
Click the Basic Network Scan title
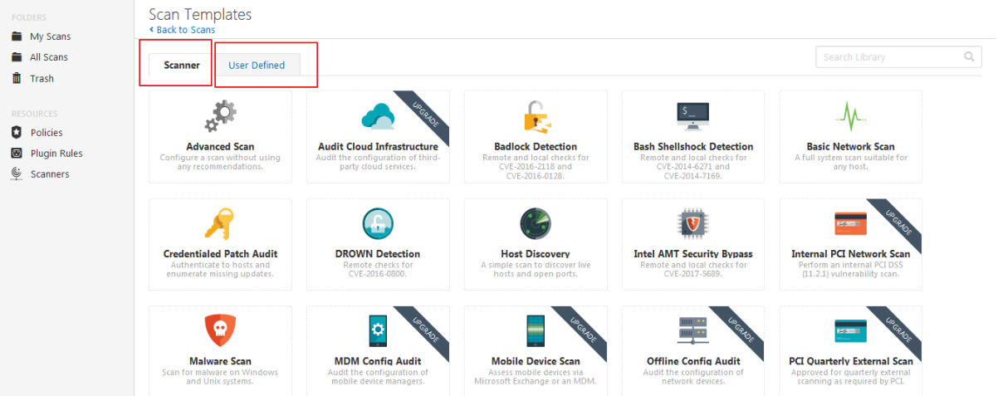tap(850, 147)
